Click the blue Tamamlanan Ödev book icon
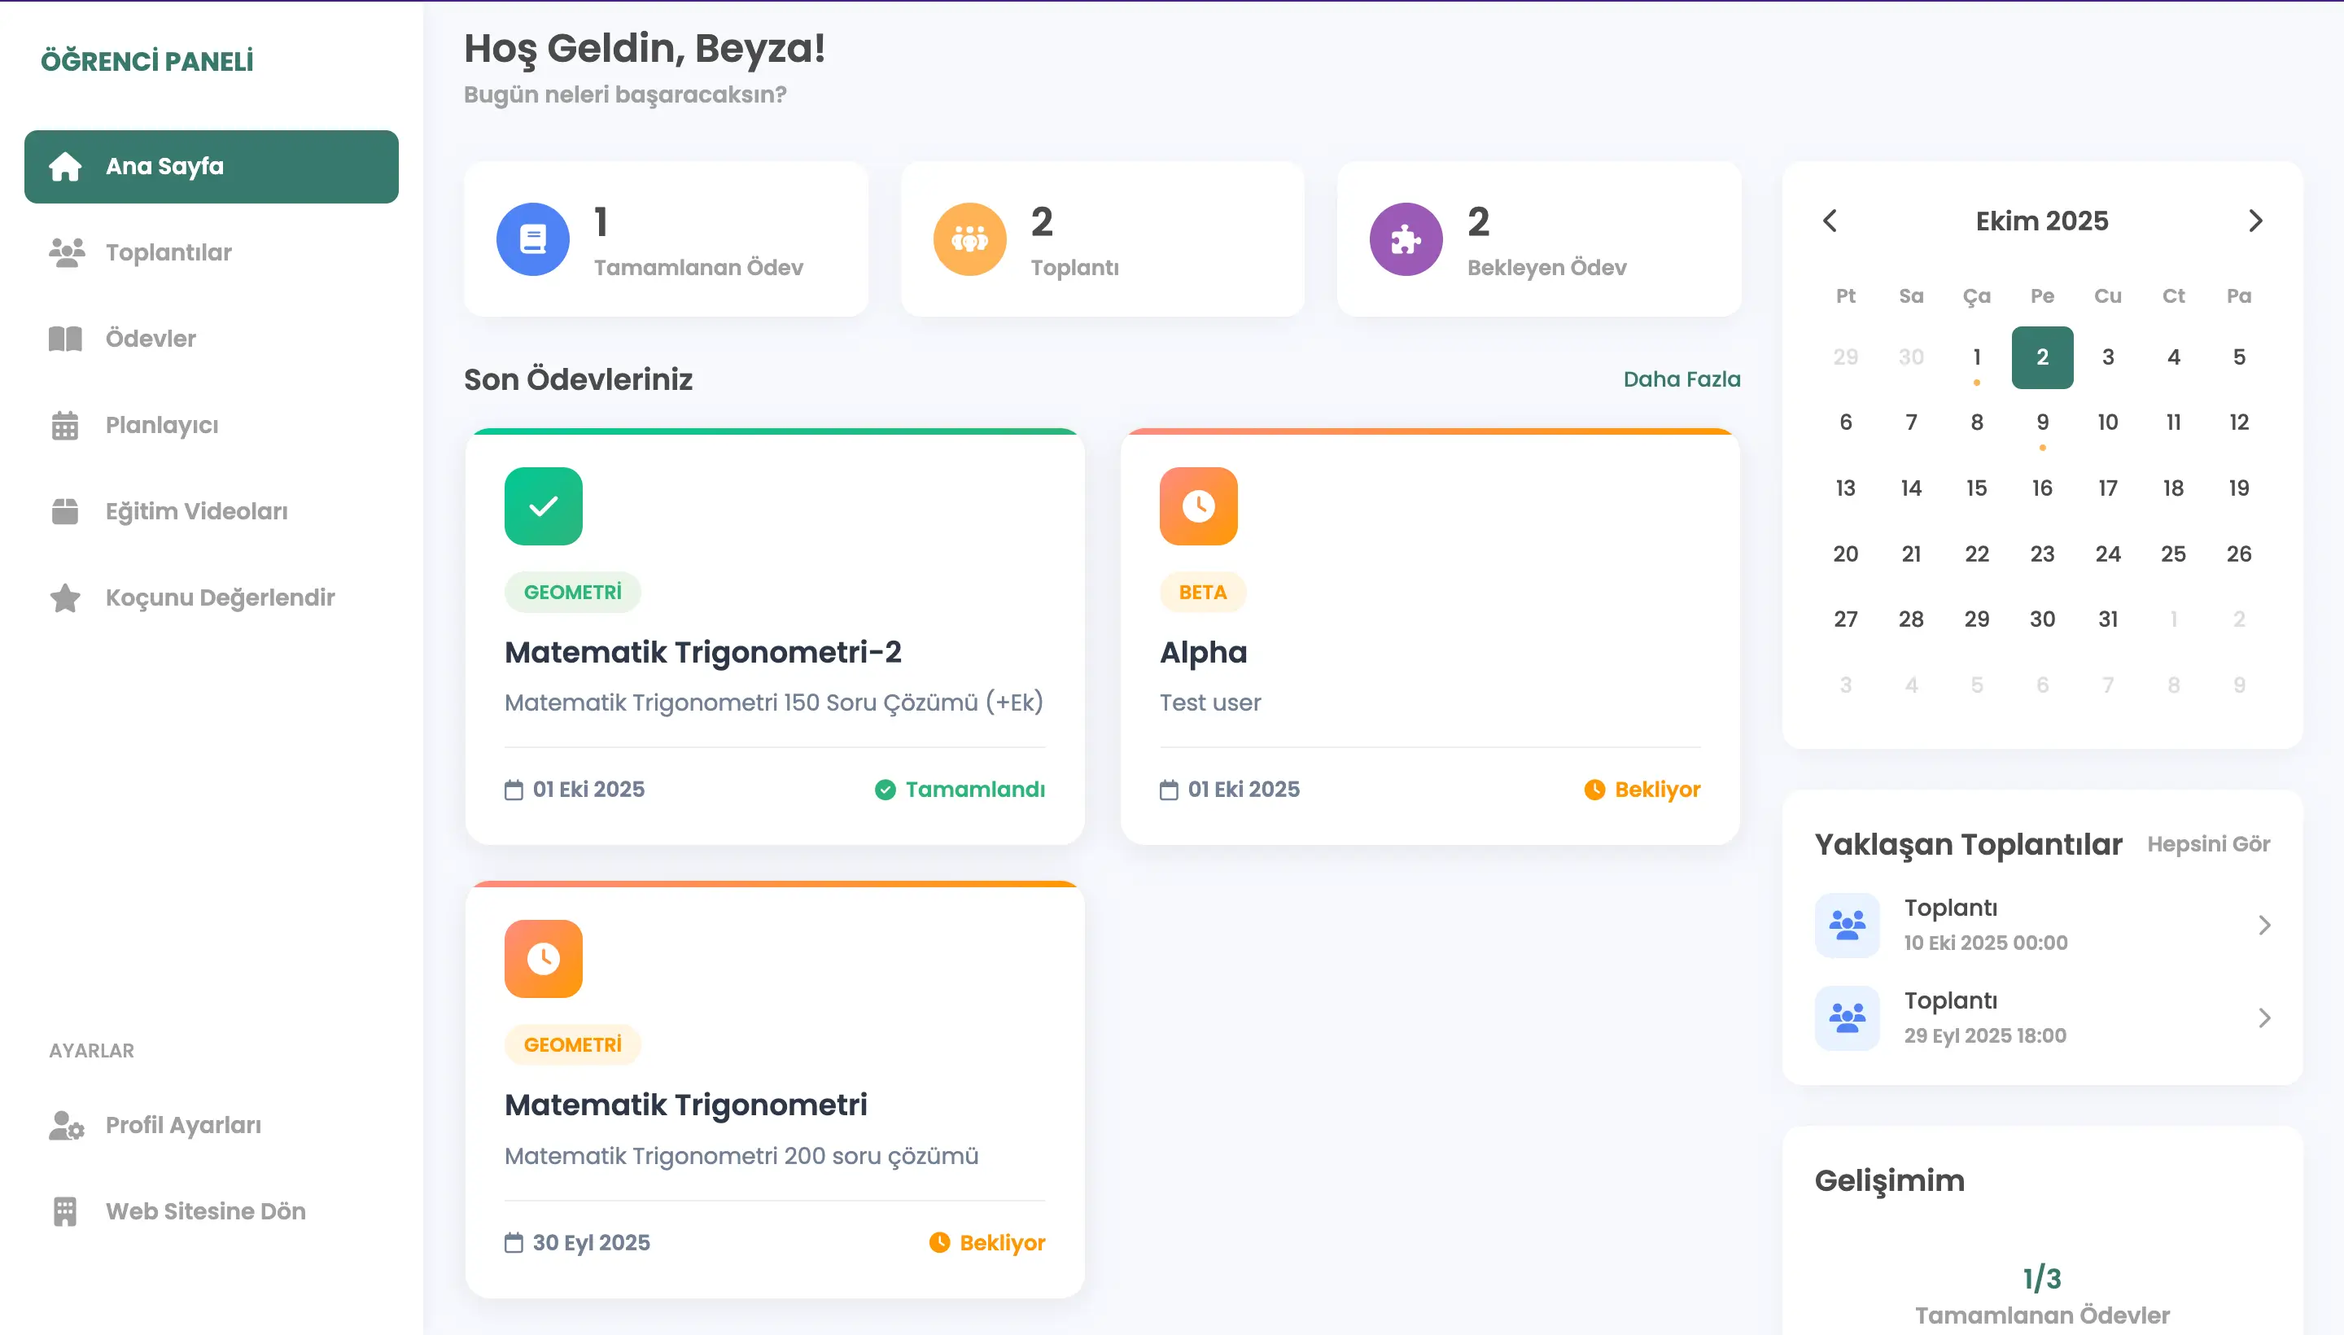 coord(532,239)
